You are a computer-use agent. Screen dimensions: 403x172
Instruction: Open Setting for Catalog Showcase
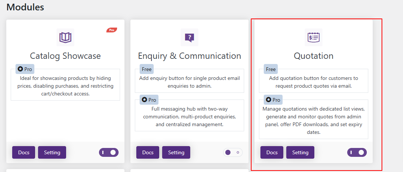point(52,152)
